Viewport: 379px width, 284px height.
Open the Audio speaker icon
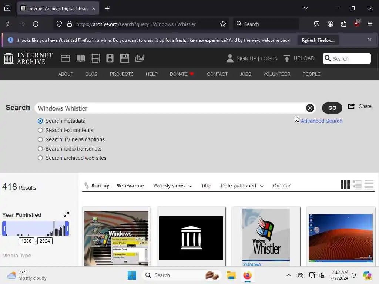(110, 58)
